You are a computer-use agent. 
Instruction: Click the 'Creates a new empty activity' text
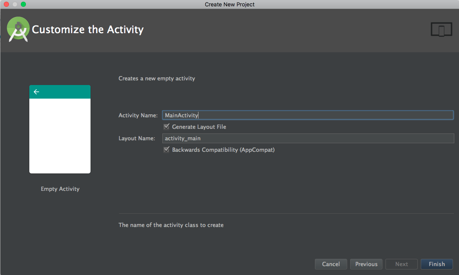click(x=156, y=78)
